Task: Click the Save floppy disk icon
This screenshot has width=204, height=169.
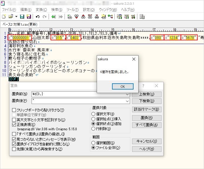Action: pyautogui.click(x=22, y=17)
